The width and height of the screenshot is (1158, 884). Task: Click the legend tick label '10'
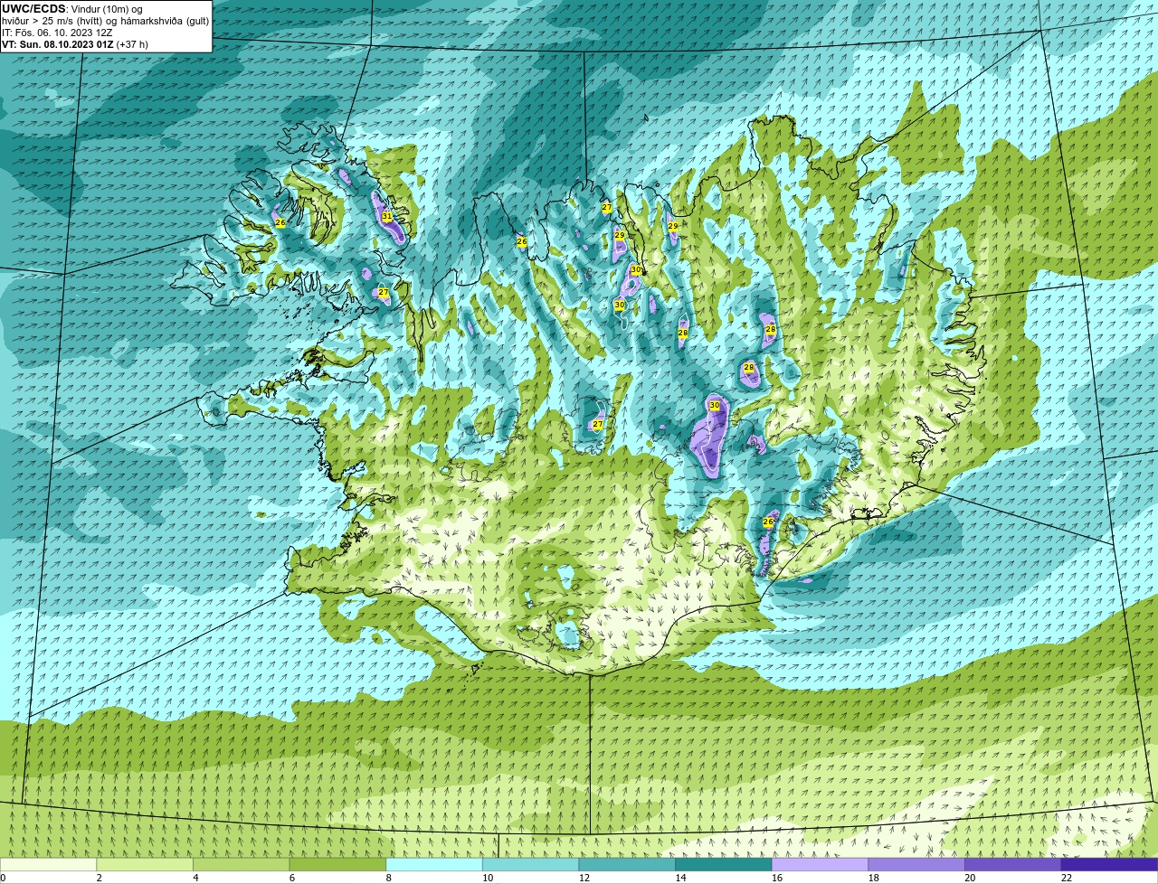(488, 878)
